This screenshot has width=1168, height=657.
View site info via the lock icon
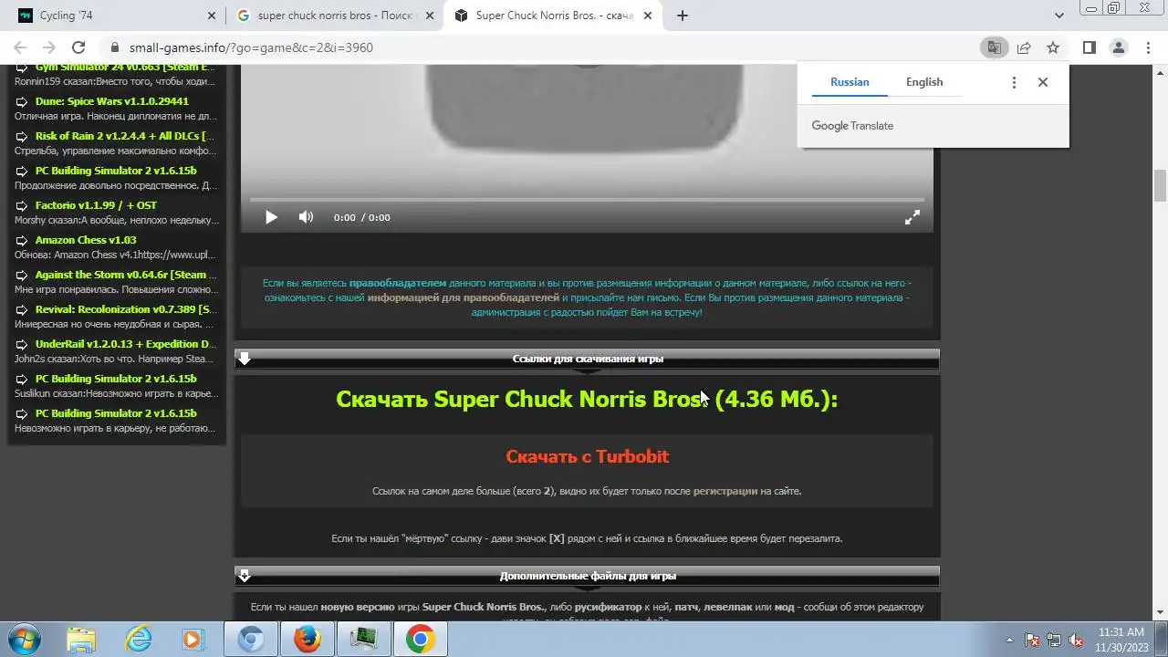[x=115, y=47]
